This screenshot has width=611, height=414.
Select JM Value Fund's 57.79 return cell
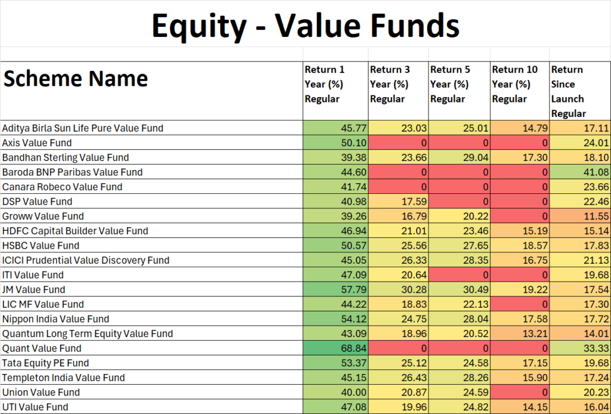(x=335, y=289)
